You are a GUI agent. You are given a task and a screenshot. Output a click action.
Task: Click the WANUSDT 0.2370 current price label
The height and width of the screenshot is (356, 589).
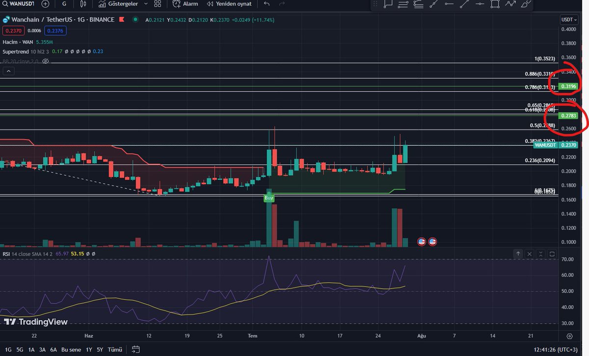[556, 145]
